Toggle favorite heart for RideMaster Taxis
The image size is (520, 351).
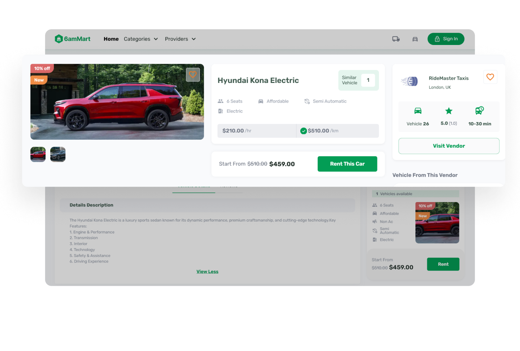click(x=490, y=77)
